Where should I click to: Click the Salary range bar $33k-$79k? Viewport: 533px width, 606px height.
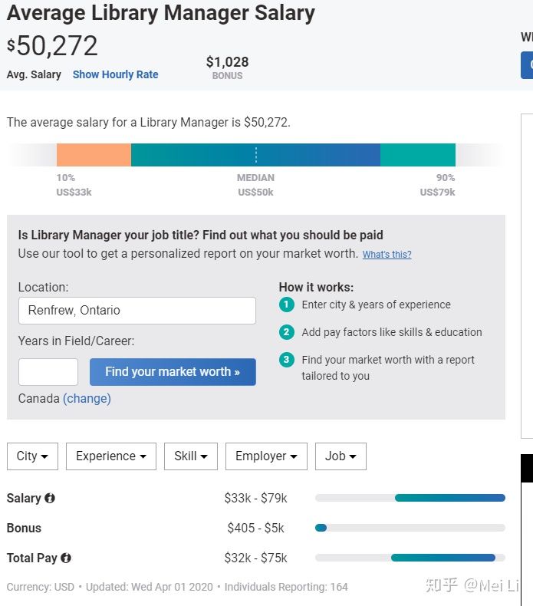(x=449, y=499)
